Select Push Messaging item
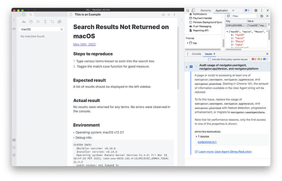The image size is (282, 181). click(202, 27)
